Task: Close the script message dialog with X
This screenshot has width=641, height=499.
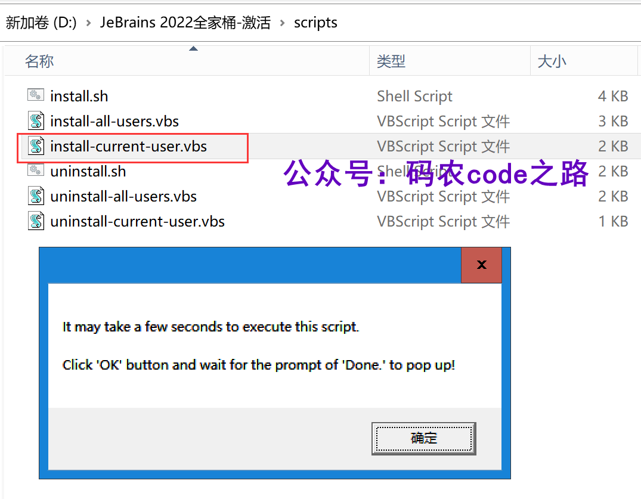Action: pos(481,265)
